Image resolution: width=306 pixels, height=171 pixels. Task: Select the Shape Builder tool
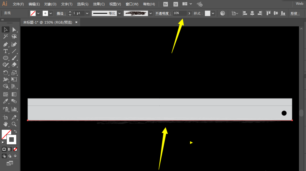coord(6,86)
